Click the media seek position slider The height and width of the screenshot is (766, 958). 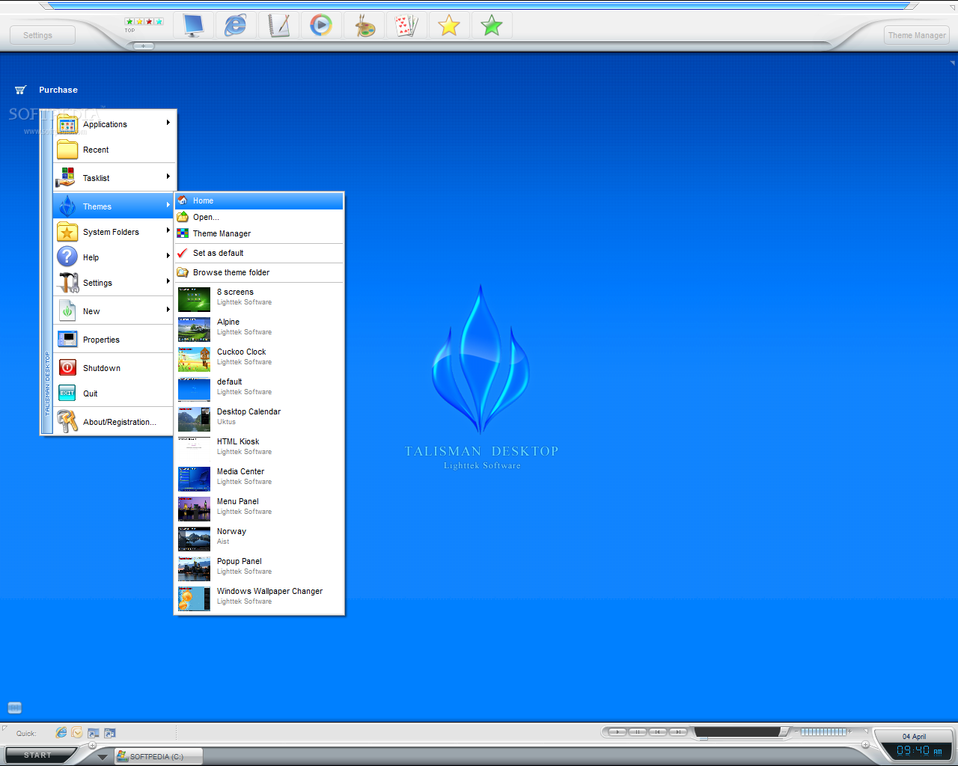pyautogui.click(x=704, y=738)
